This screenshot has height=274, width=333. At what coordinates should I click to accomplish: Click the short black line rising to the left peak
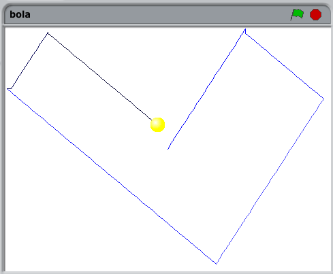29,61
